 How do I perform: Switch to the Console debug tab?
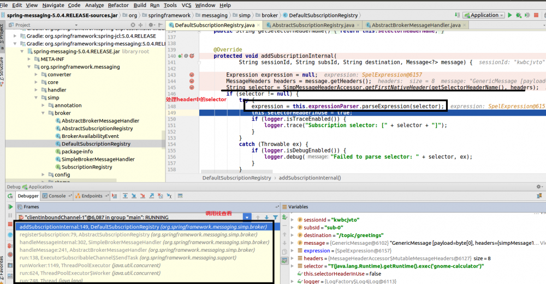tap(57, 196)
